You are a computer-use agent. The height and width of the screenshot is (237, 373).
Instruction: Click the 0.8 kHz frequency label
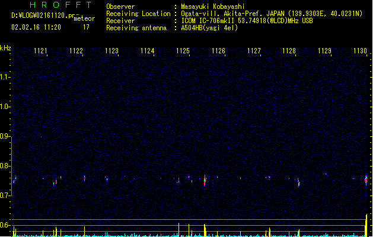pos(5,166)
